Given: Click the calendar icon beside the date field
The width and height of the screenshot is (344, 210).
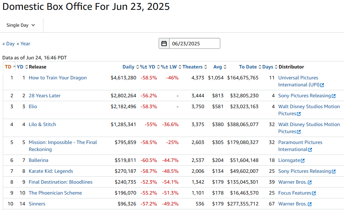Looking at the screenshot, I should click(164, 44).
